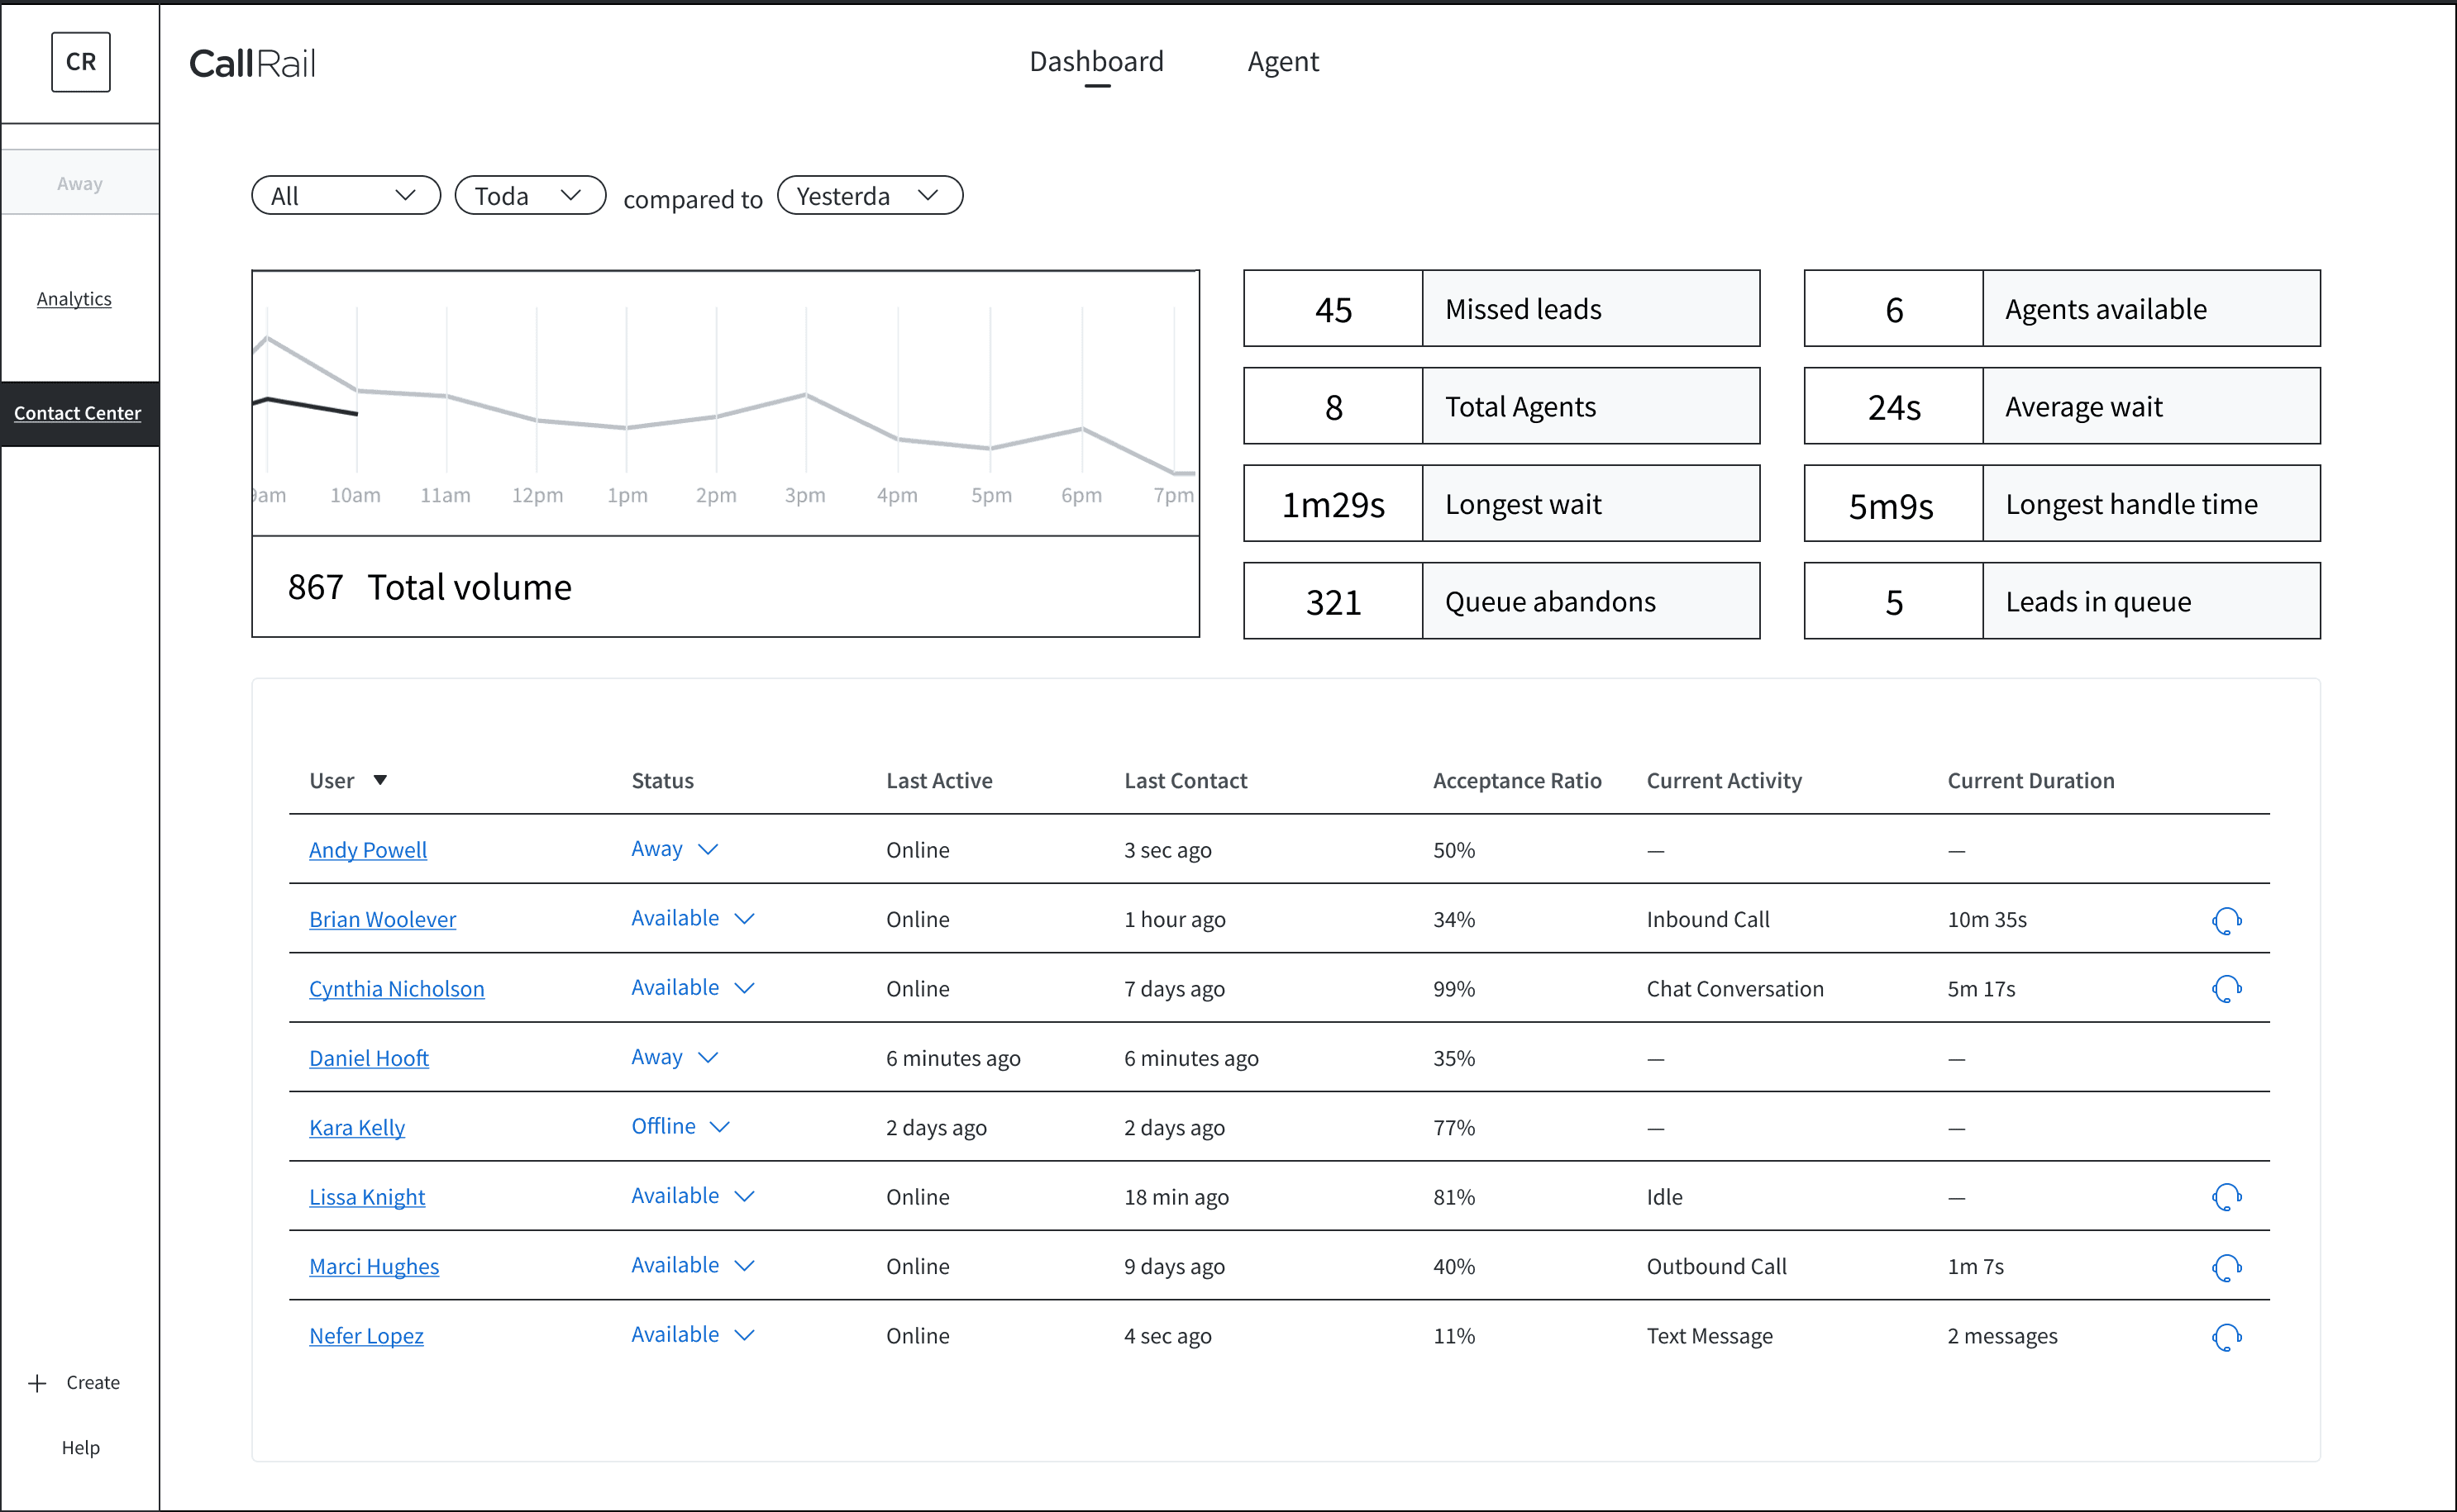
Task: Click headset icon in Brian Woolever row
Action: (2226, 920)
